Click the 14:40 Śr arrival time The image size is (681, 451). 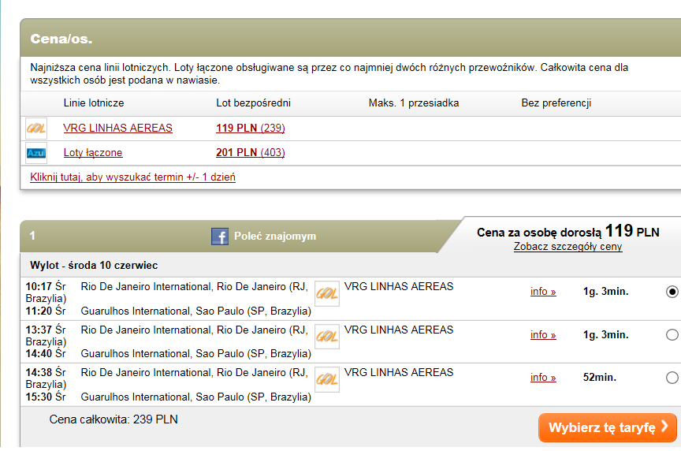[46, 354]
